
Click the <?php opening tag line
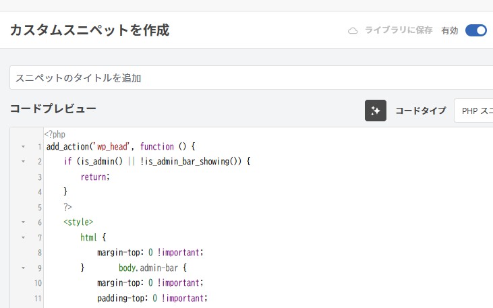[55, 134]
